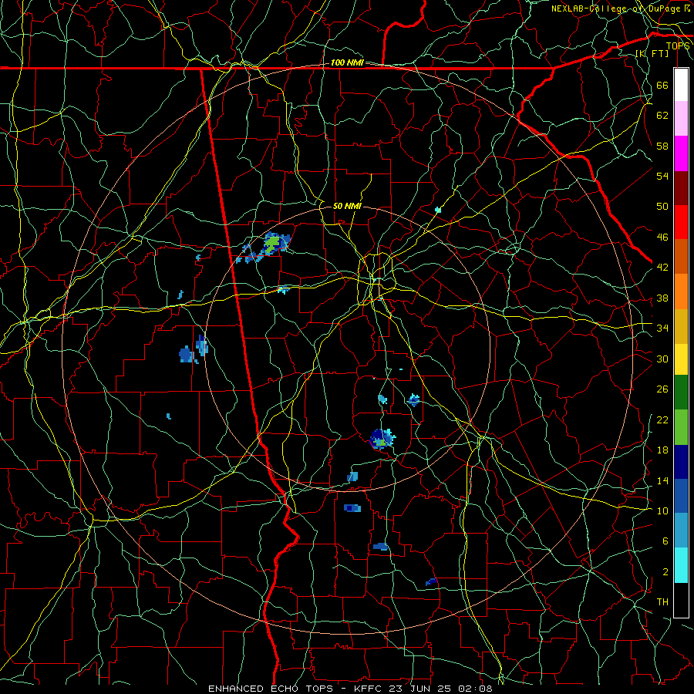Pick the light blue legend band
The image size is (694, 694).
click(x=681, y=531)
